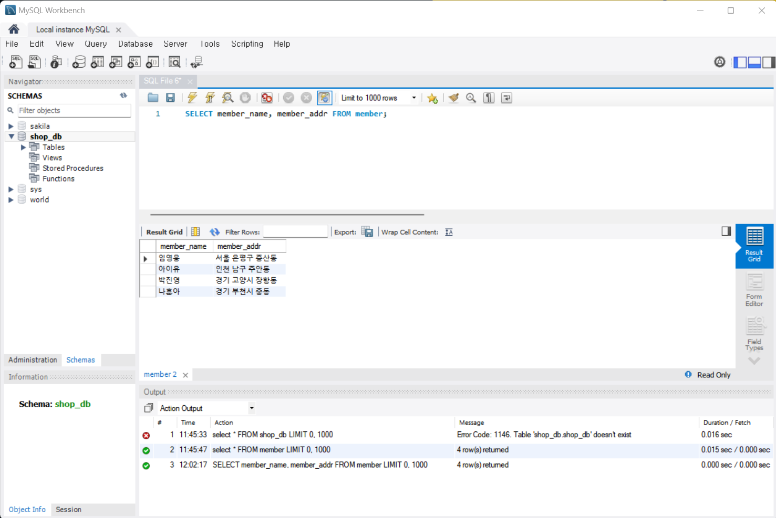Open the find magnifier in editor toolbar

coord(471,98)
